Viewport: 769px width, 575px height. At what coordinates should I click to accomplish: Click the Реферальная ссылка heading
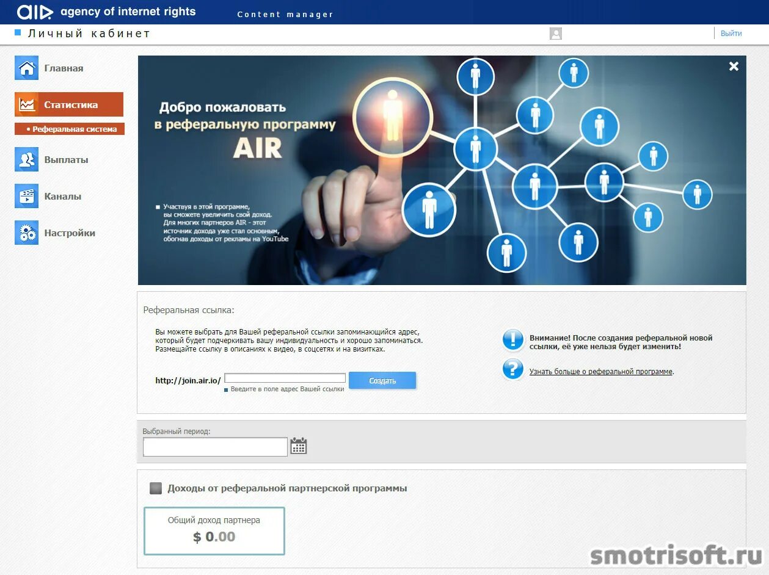(x=189, y=310)
